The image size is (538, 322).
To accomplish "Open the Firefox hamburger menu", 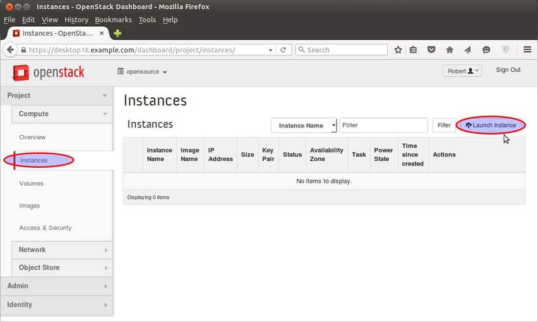I will pos(528,49).
